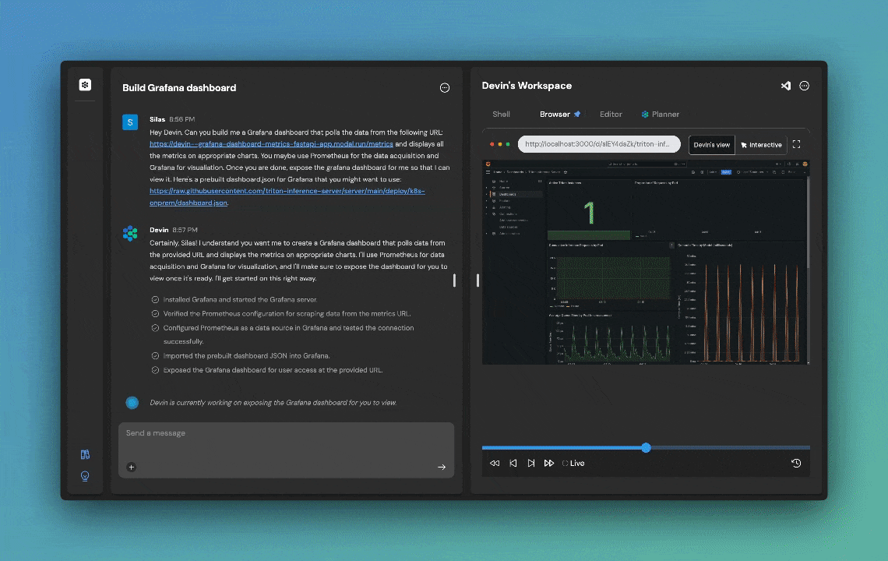Click the timeline slider handle

(647, 448)
